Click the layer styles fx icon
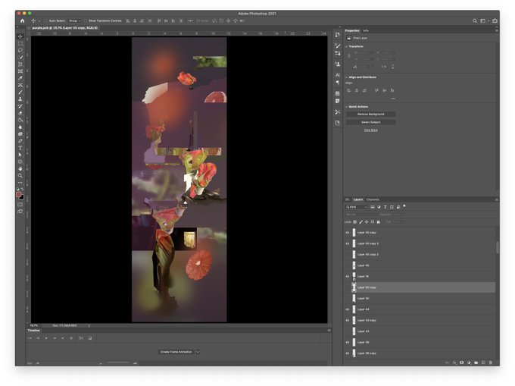This screenshot has height=386, width=515. [454, 362]
